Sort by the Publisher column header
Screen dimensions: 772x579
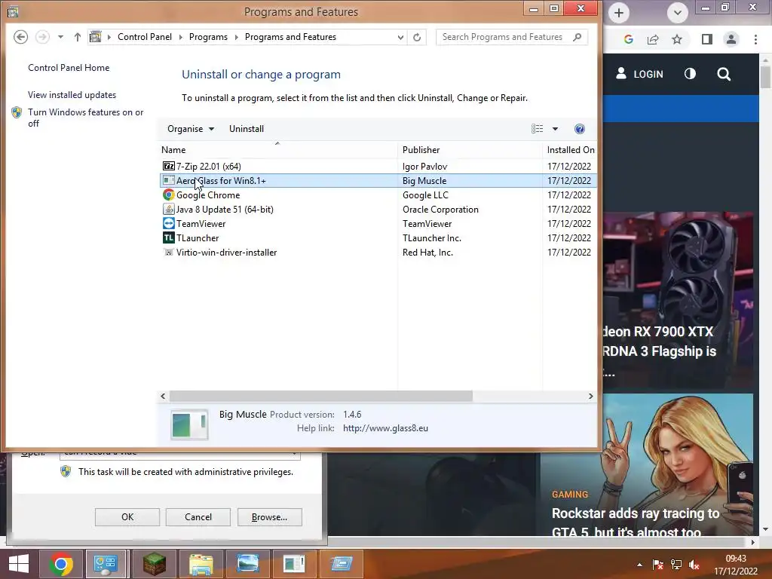click(470, 150)
